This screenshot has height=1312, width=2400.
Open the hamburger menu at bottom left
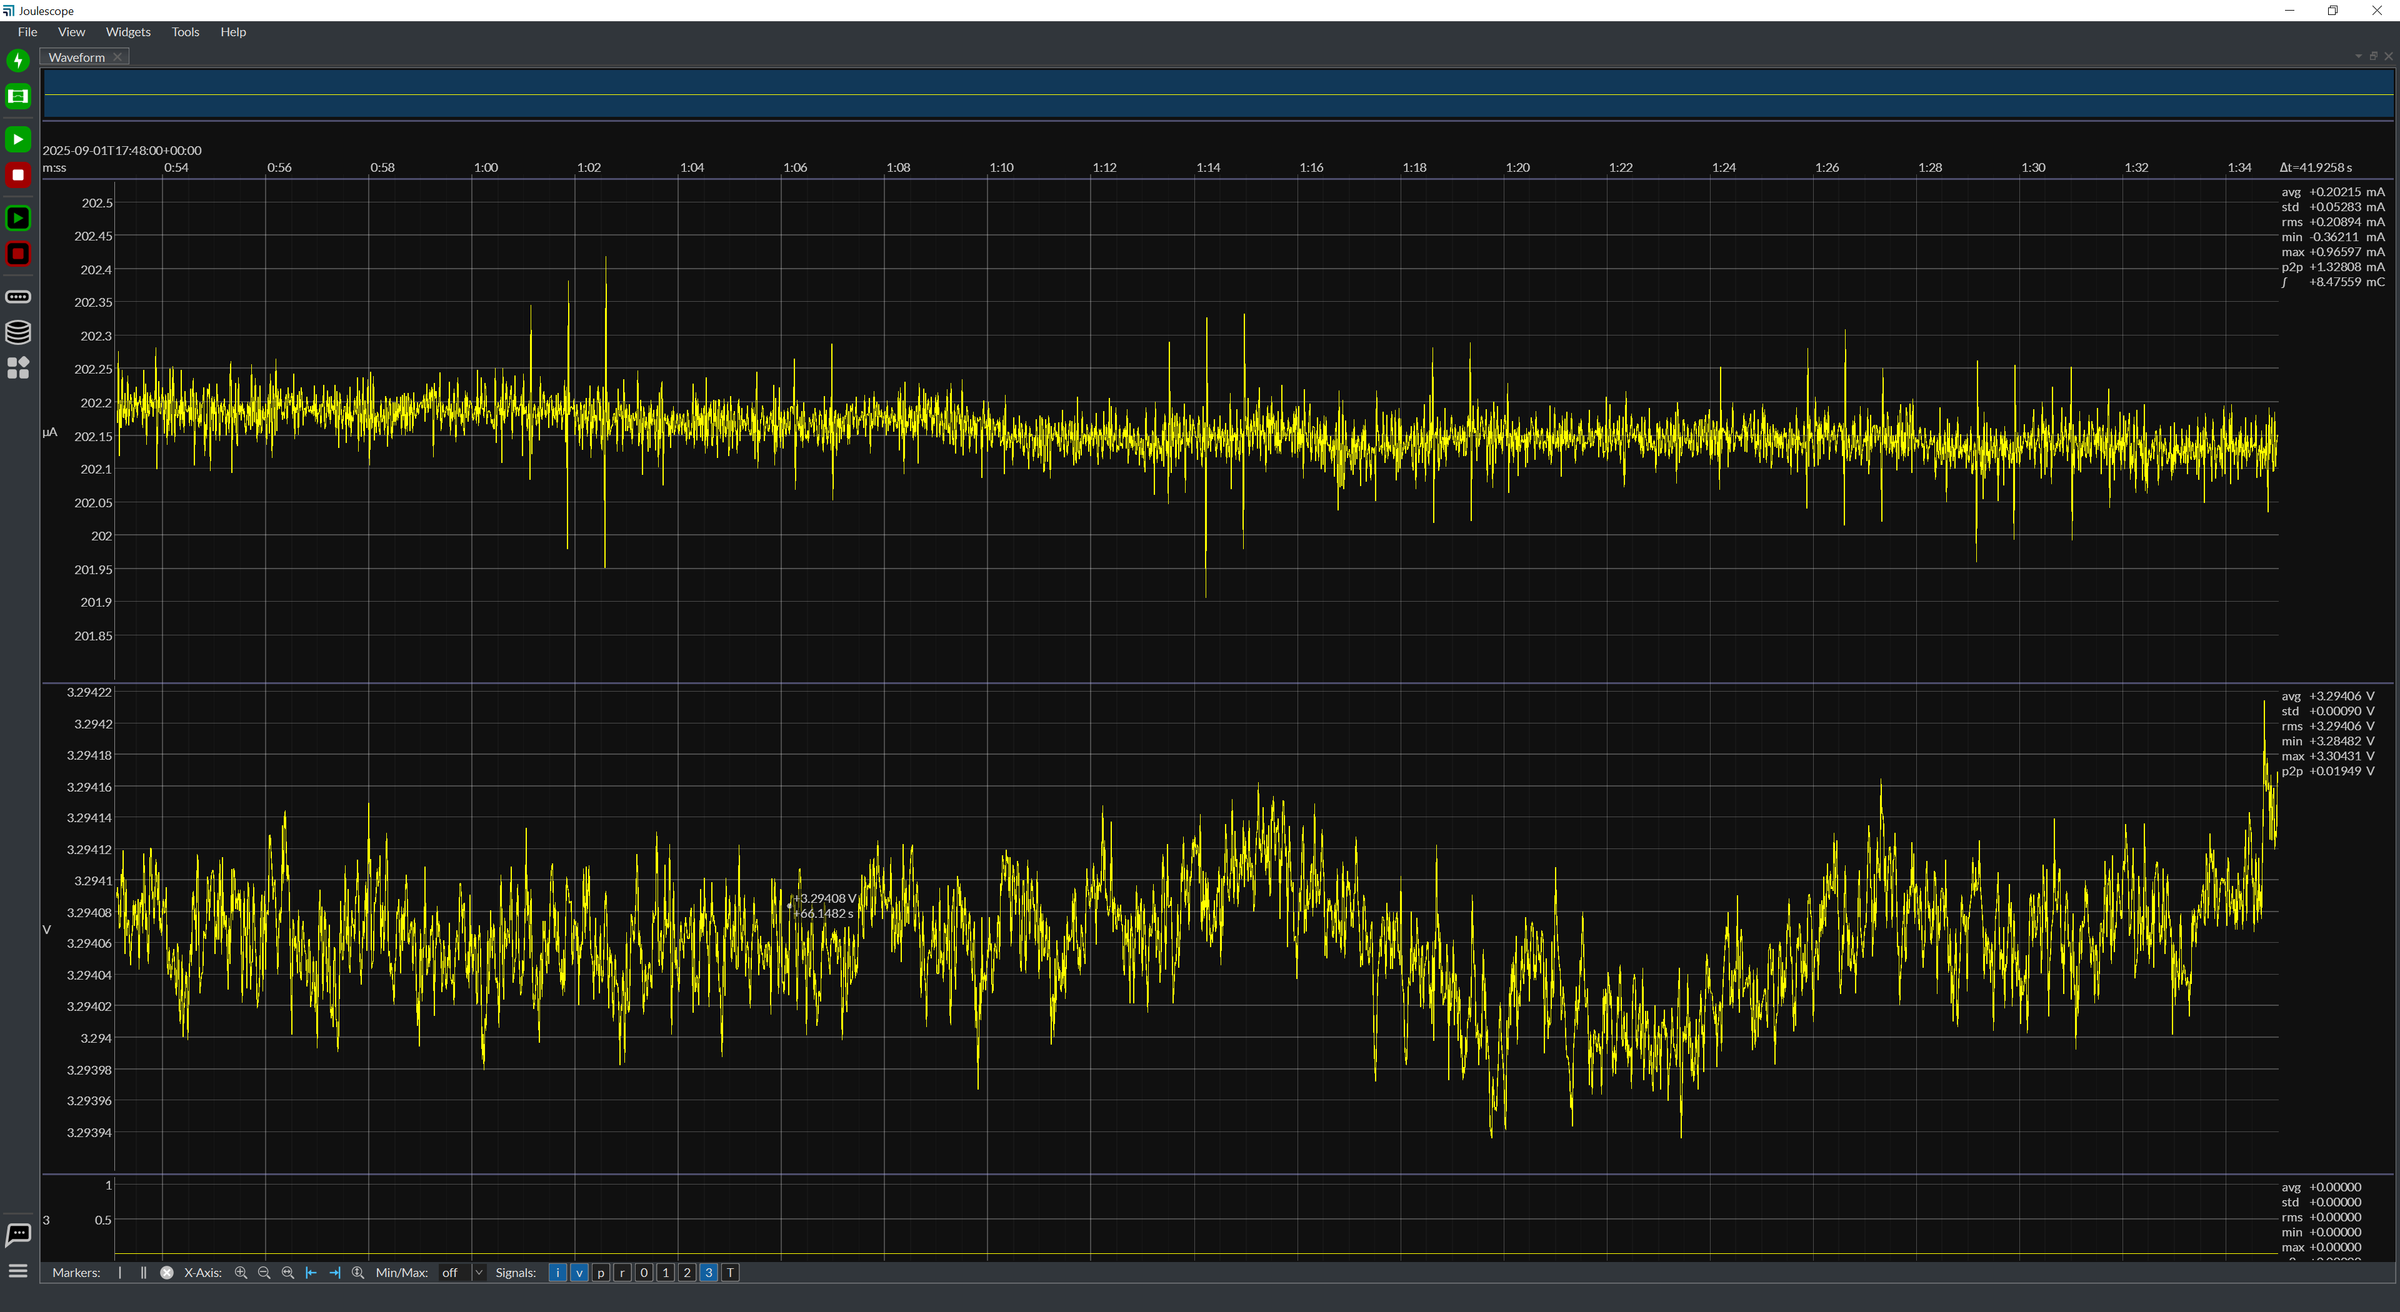pyautogui.click(x=17, y=1271)
